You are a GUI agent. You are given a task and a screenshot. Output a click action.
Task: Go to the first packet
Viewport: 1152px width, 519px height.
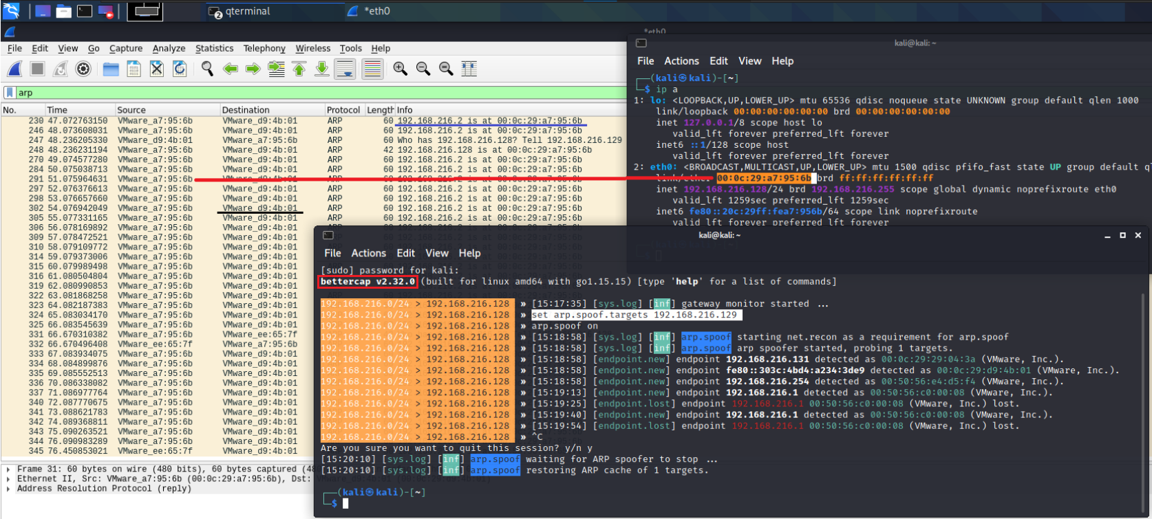click(299, 69)
